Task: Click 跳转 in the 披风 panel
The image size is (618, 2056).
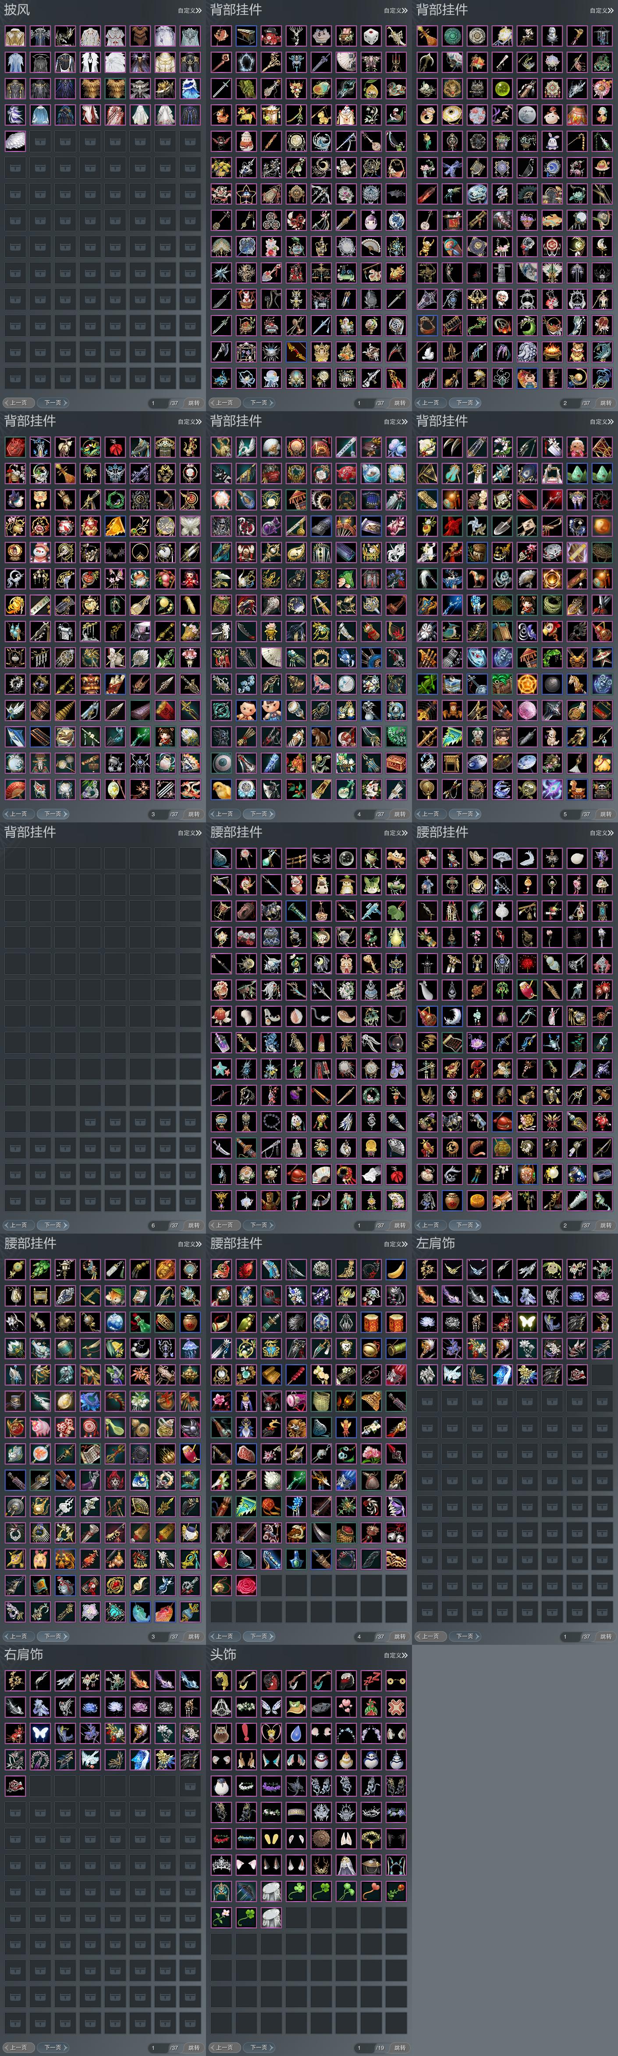Action: tap(194, 403)
